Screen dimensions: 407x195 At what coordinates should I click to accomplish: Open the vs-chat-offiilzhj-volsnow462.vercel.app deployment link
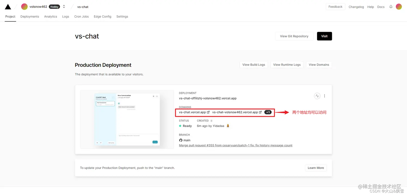[x=208, y=98]
